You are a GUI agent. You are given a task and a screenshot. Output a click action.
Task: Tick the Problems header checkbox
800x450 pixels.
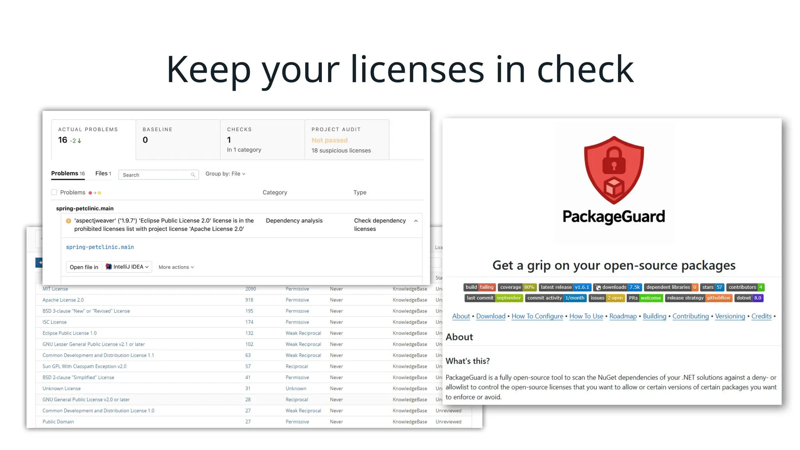pos(54,192)
